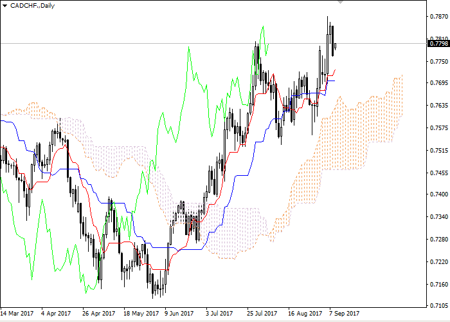Viewport: 450px width, 322px height.
Task: Click the purple Ichimoku cloud in July
Action: (235, 230)
